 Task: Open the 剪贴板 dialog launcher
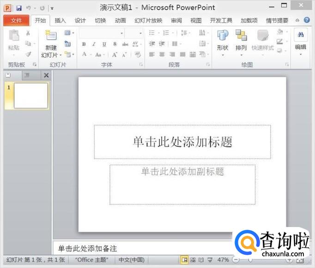[x=35, y=64]
